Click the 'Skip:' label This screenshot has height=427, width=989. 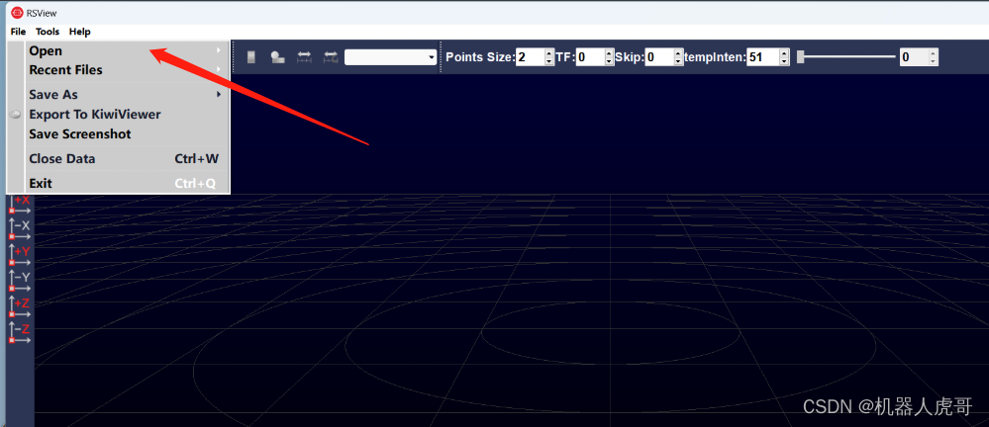coord(630,57)
